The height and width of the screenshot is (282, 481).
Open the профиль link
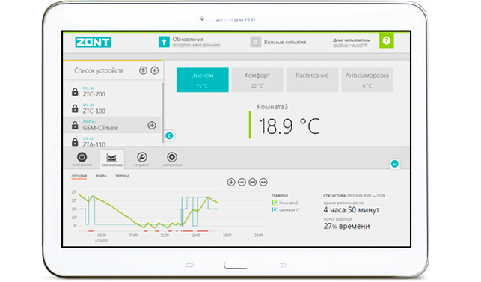pyautogui.click(x=340, y=46)
